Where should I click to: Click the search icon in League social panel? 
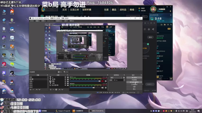(171, 25)
